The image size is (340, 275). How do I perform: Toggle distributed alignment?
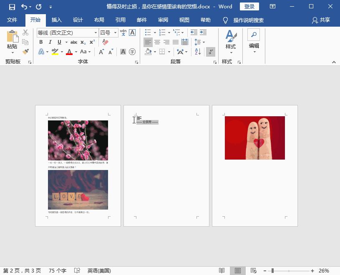pyautogui.click(x=185, y=42)
